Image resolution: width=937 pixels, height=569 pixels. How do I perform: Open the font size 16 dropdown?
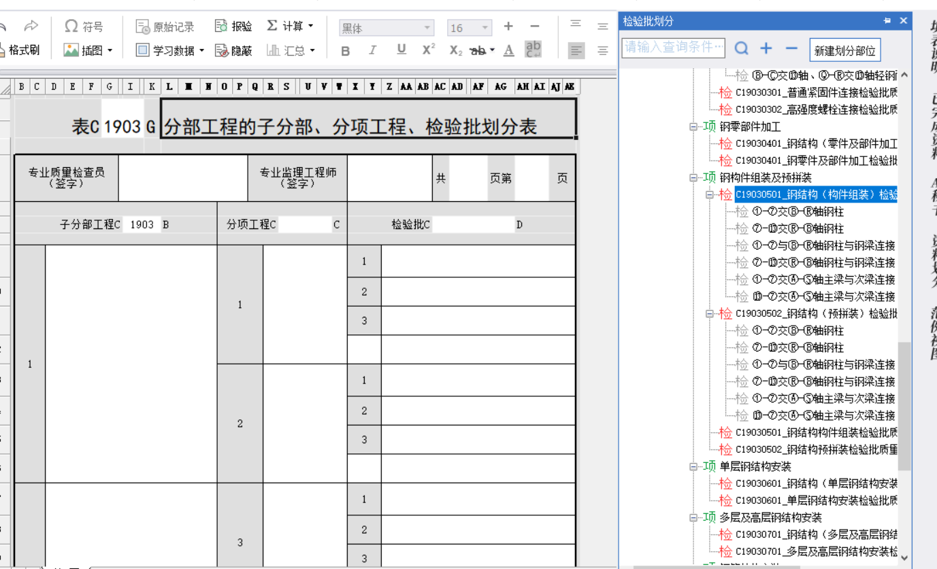tap(485, 28)
